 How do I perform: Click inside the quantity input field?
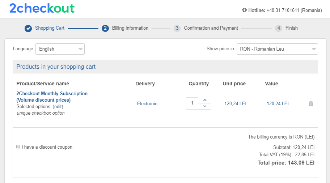192,103
